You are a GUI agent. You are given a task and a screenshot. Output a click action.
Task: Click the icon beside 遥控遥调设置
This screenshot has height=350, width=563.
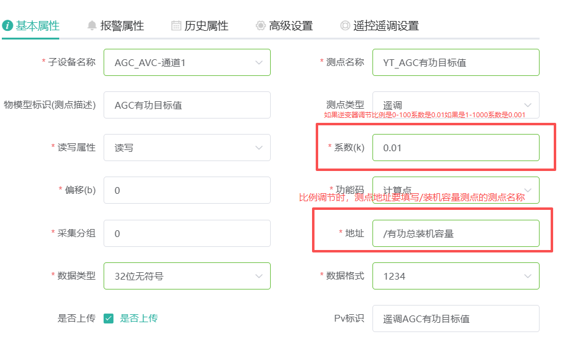[x=345, y=25]
